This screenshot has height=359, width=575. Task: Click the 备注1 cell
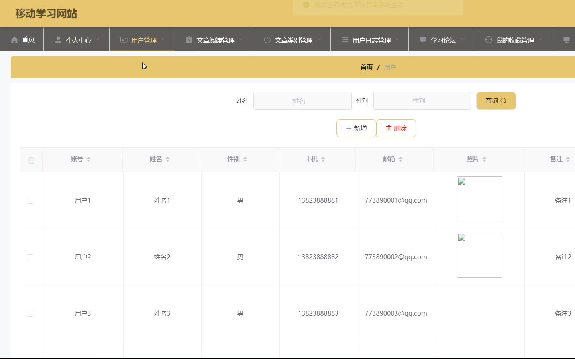coord(563,201)
